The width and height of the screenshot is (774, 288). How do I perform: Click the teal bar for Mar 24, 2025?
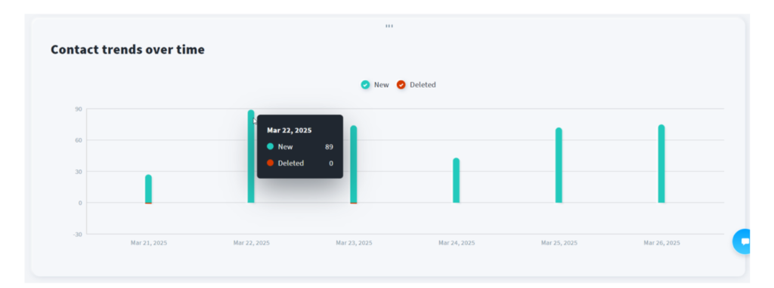pos(456,180)
